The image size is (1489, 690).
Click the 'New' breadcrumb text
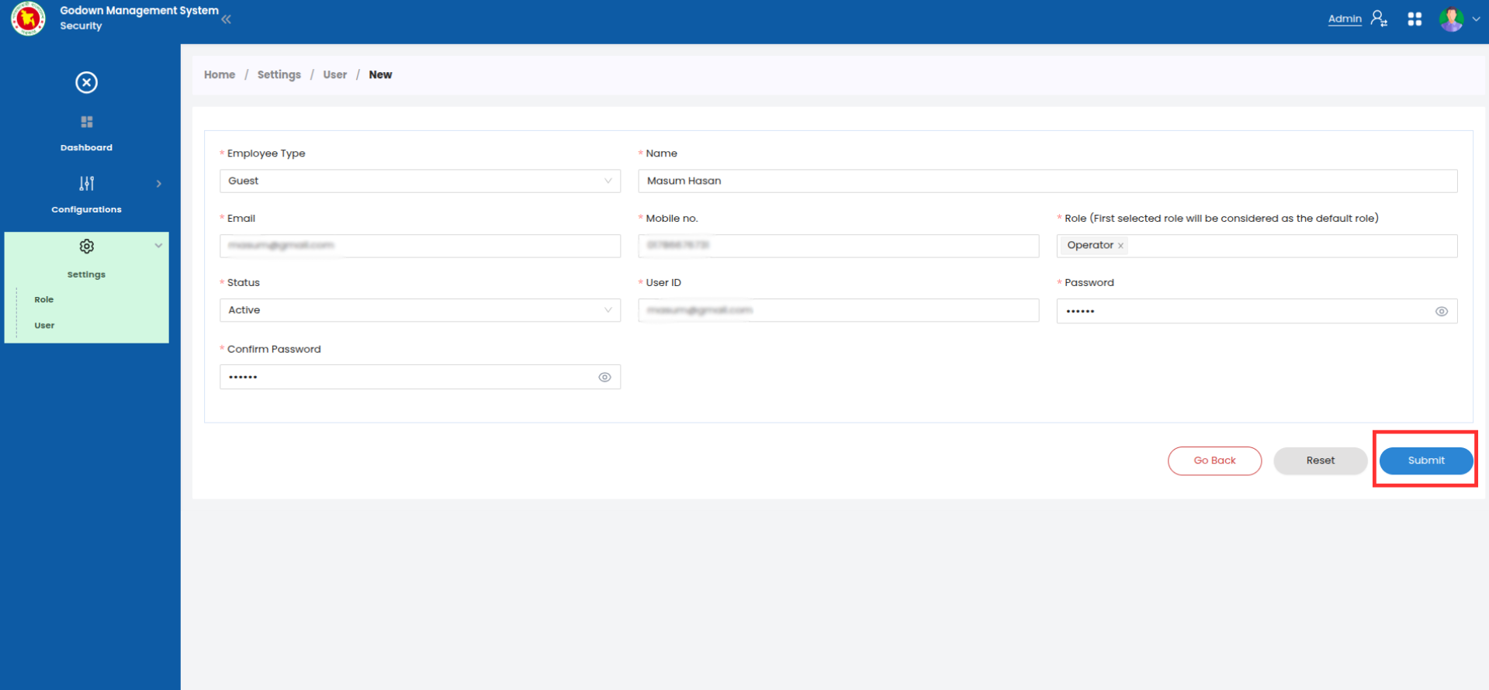coord(380,74)
